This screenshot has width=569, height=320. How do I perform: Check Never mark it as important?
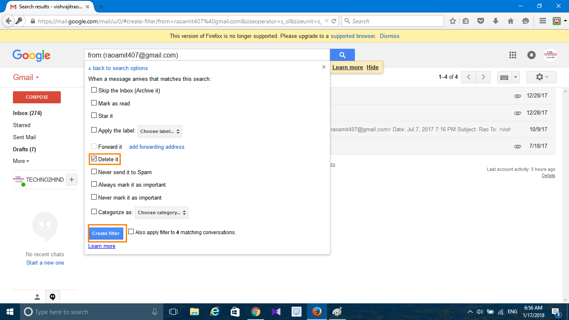pyautogui.click(x=94, y=197)
